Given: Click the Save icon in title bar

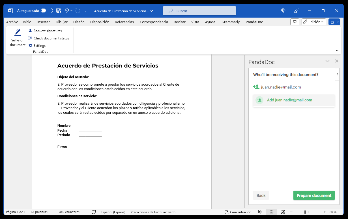Looking at the screenshot, I should (x=59, y=11).
